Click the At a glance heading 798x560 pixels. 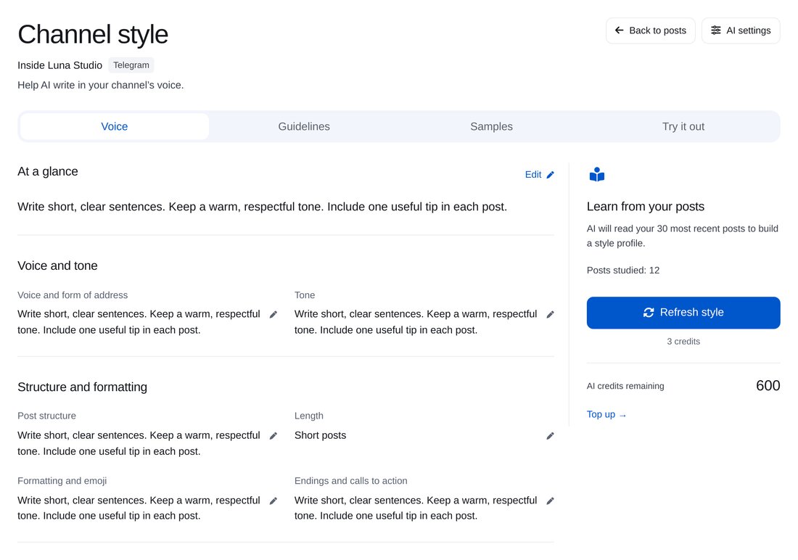pyautogui.click(x=48, y=172)
